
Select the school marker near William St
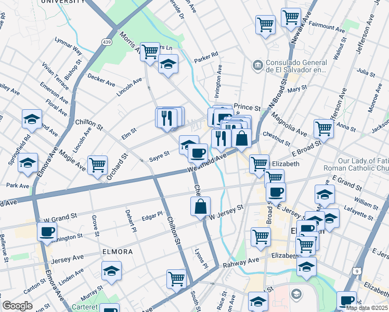click(x=325, y=194)
